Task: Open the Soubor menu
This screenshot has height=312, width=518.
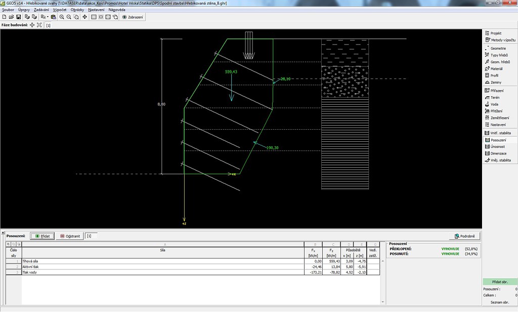Action: tap(8, 10)
